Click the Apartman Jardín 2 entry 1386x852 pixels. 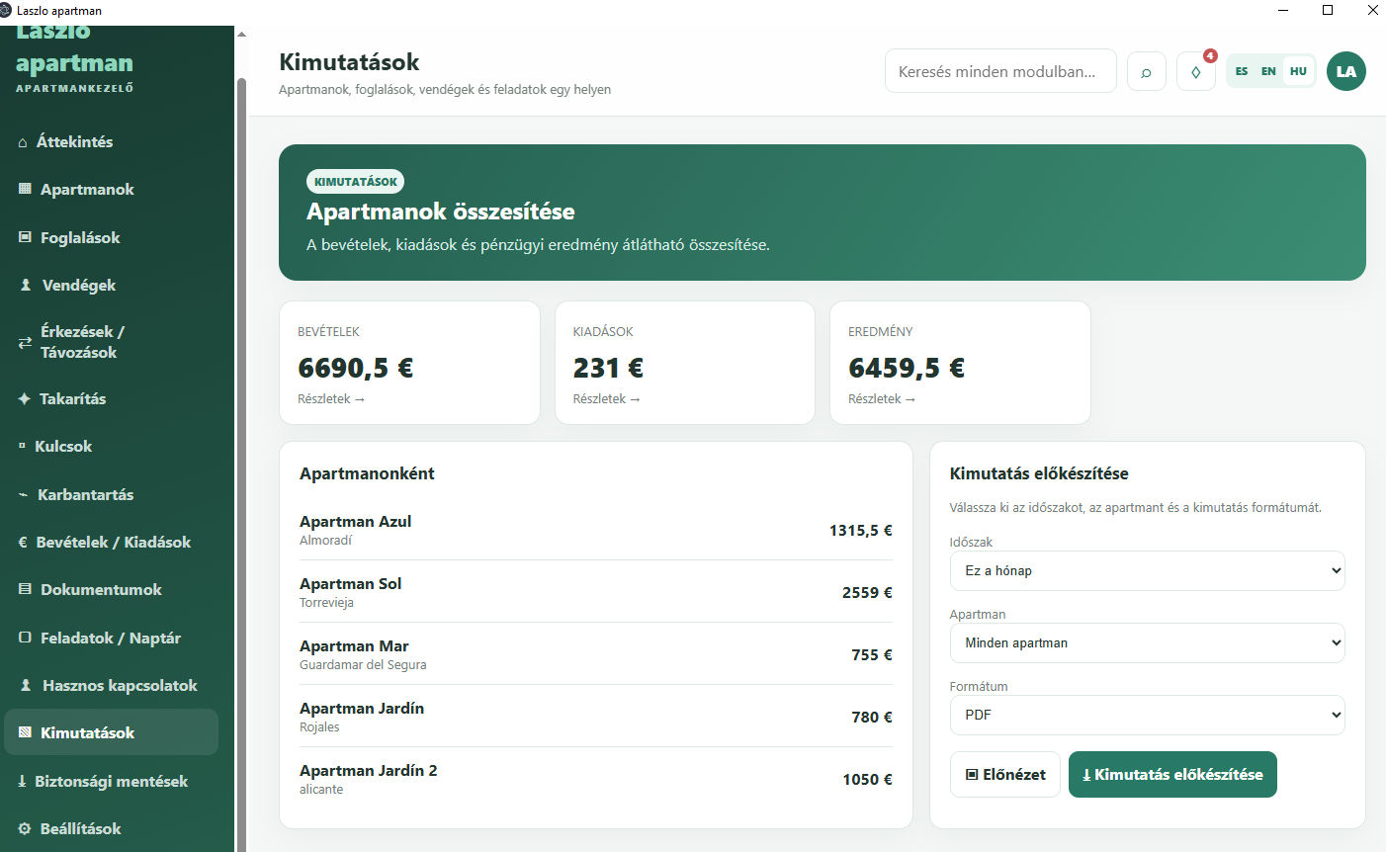coord(596,779)
